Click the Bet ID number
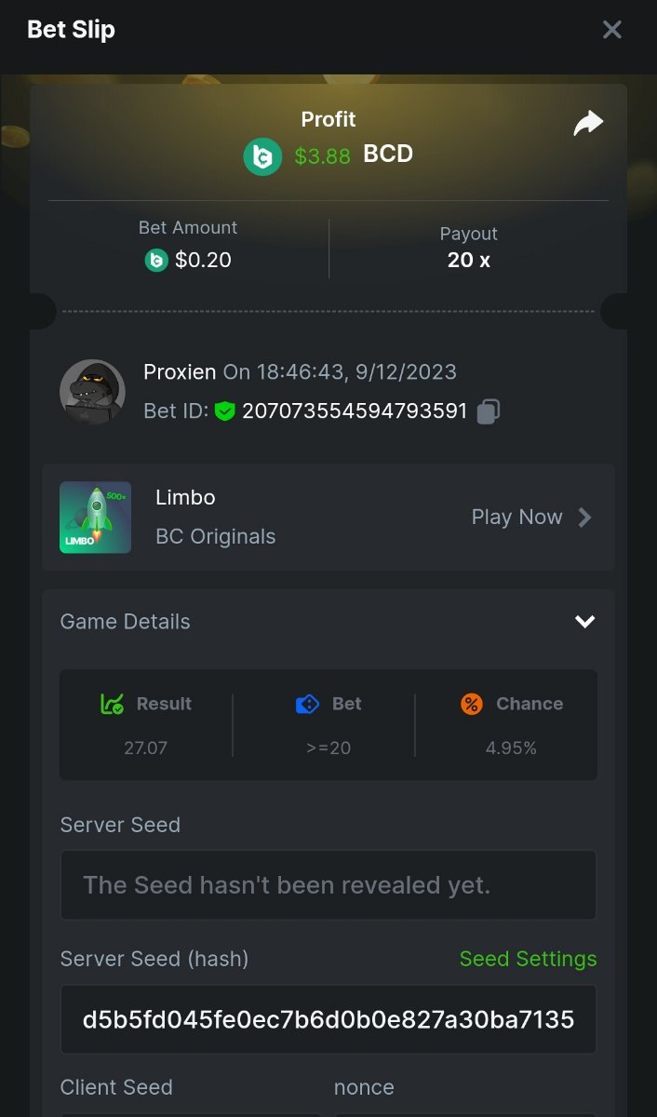Viewport: 657px width, 1117px height. coord(355,411)
